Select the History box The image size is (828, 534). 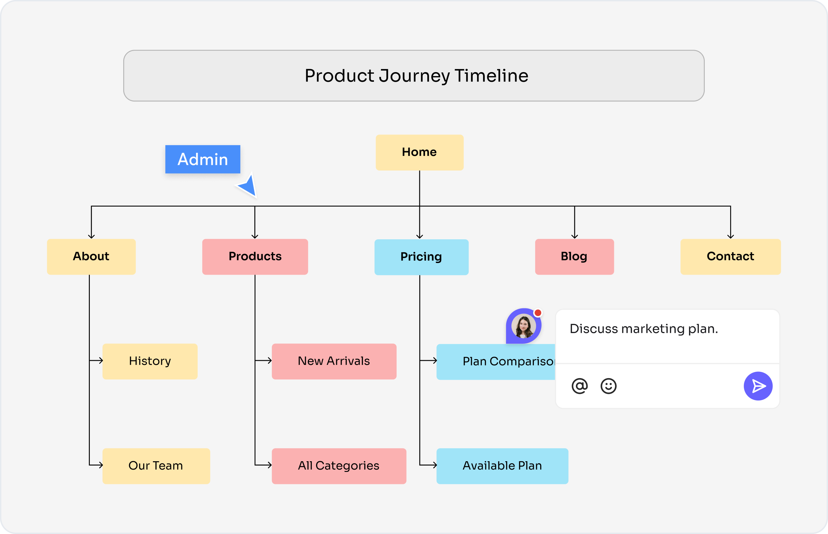click(x=150, y=361)
